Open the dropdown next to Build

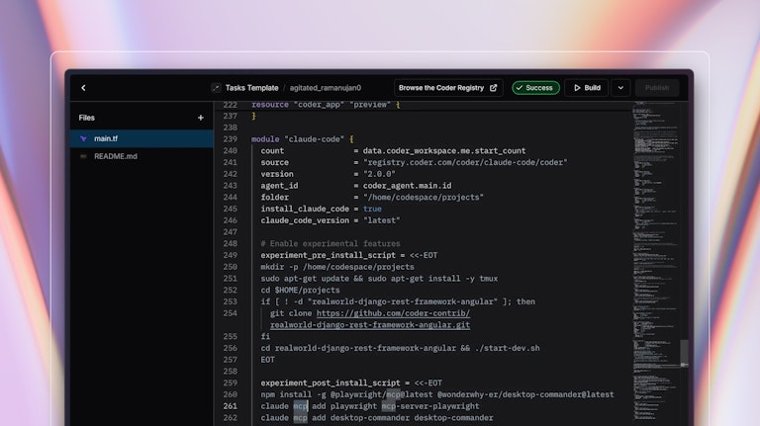(620, 88)
